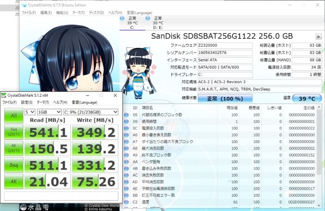Viewport: 325px width, 211px height.
Task: Open 言語(Language) menu in CrystalDiskInfo
Action: point(139,13)
